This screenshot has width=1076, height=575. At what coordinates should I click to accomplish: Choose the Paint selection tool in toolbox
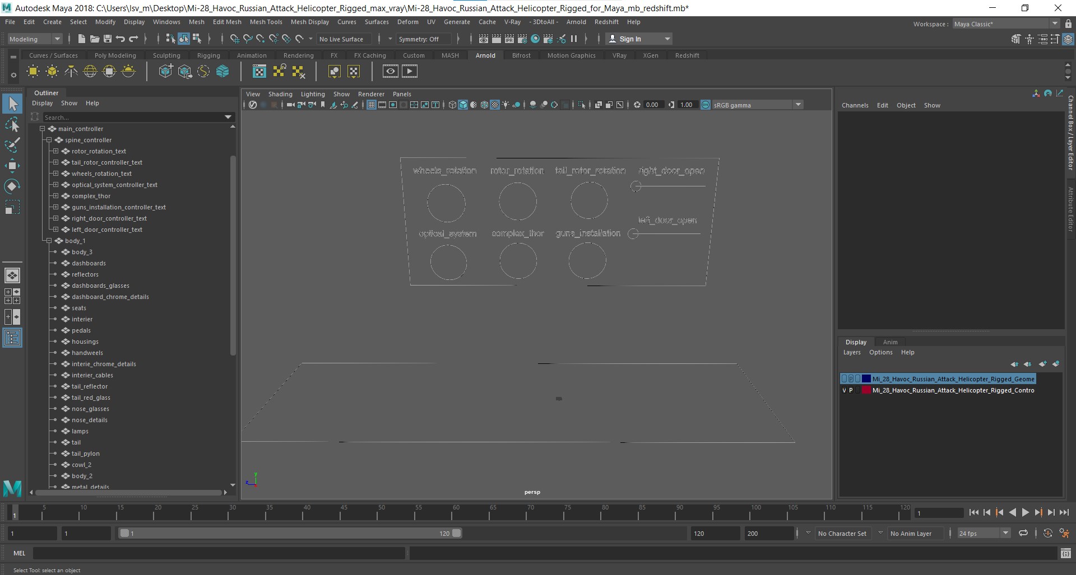tap(12, 145)
